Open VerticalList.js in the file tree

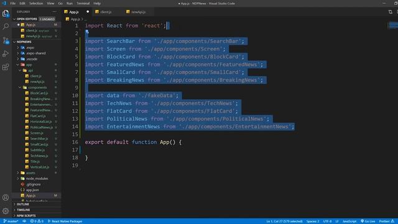pyautogui.click(x=40, y=167)
